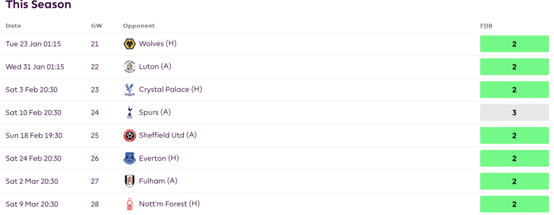Click the Date column header
The width and height of the screenshot is (554, 215).
click(x=14, y=26)
